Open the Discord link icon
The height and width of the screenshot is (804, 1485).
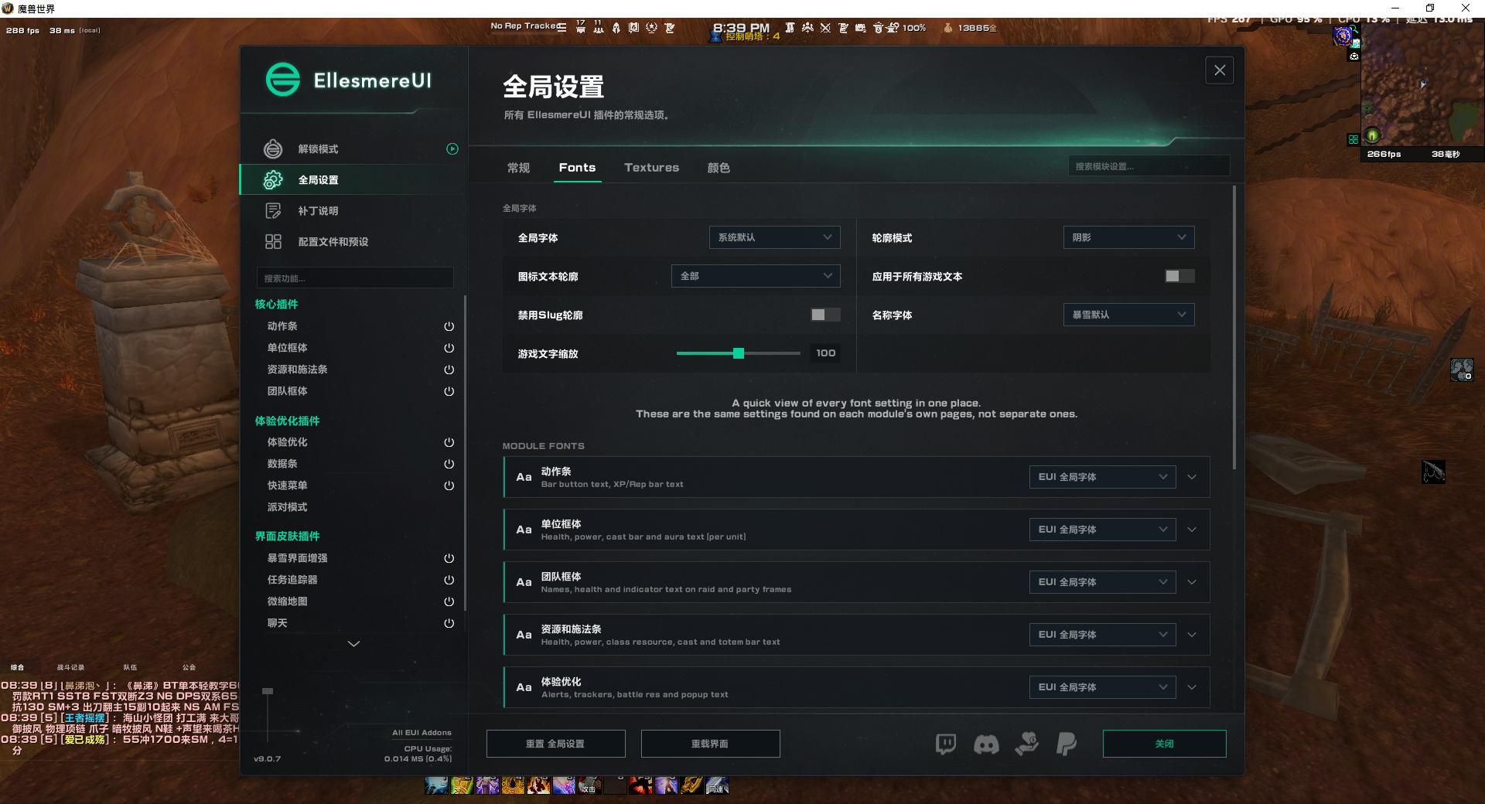point(986,744)
